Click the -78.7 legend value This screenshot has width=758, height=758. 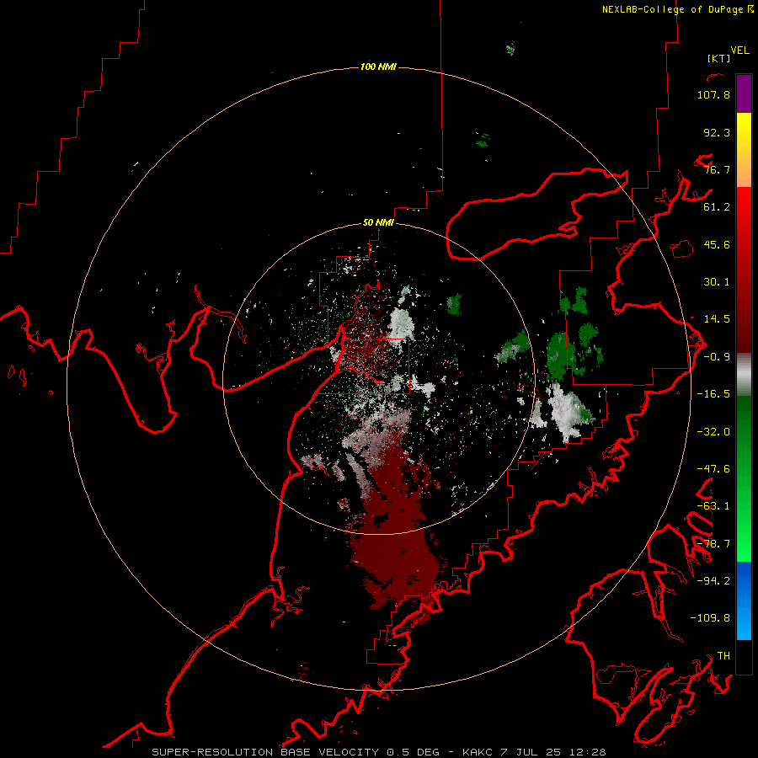coord(713,544)
